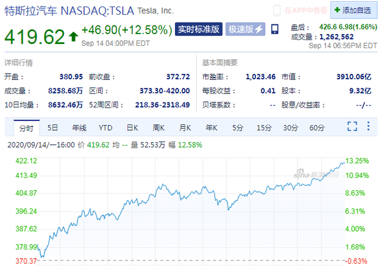Image resolution: width=384 pixels, height=266 pixels.
Task: Select the 5分 chart tab
Action: coord(238,128)
